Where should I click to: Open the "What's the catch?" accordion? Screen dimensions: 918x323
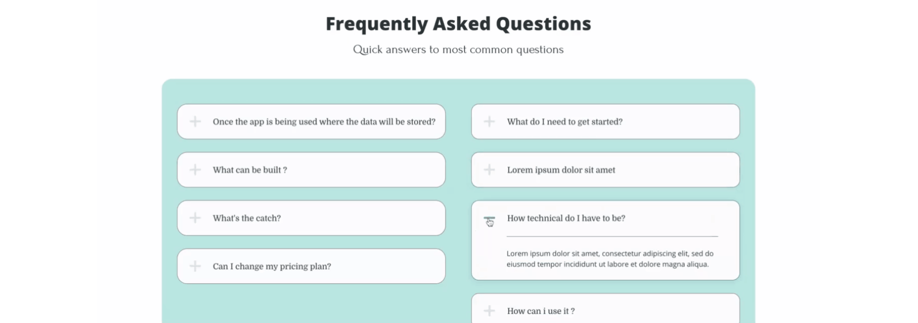click(247, 218)
